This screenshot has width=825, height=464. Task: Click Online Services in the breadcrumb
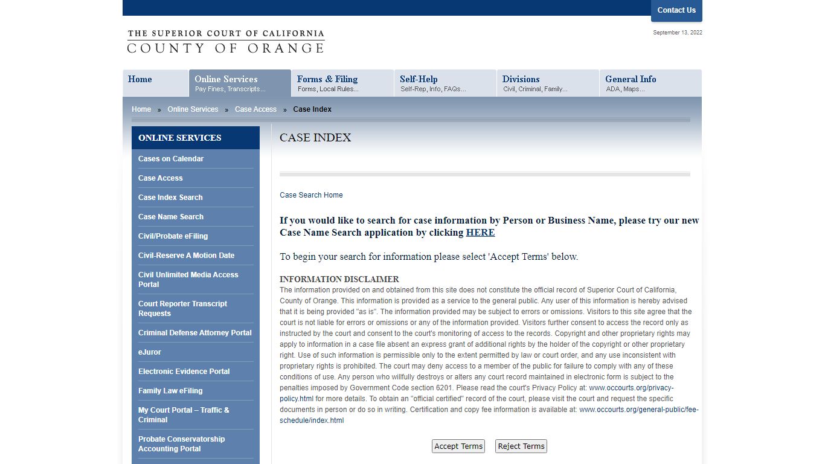193,109
